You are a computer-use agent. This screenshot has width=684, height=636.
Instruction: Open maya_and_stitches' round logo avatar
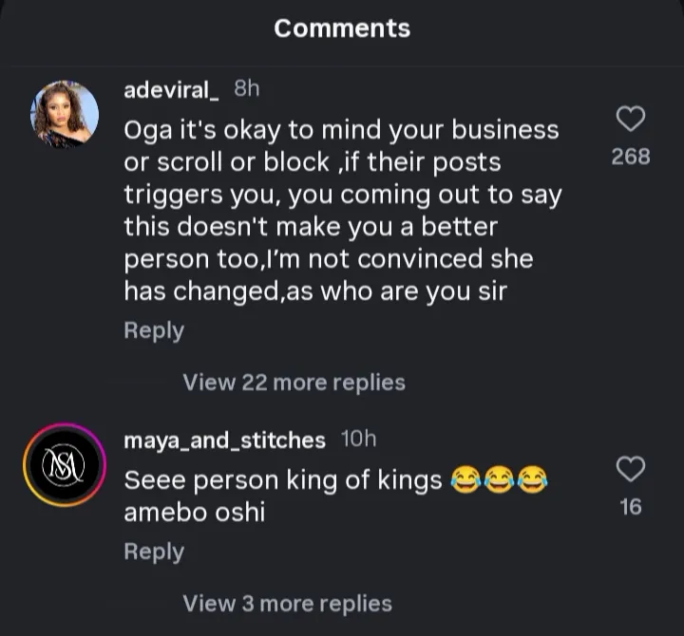click(65, 464)
